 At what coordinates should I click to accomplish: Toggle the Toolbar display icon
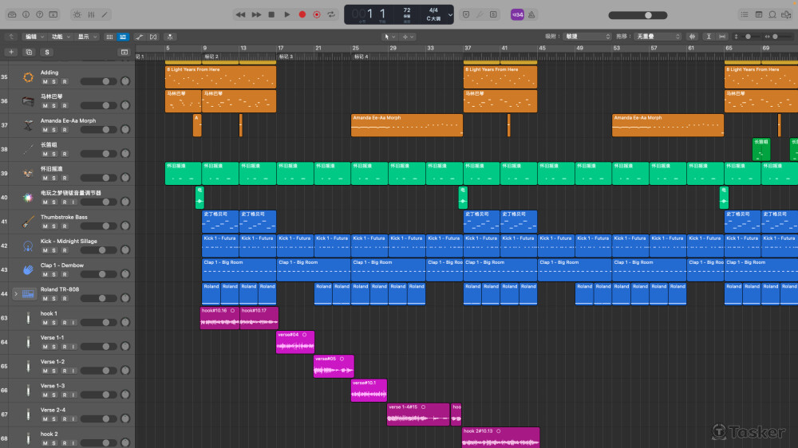pyautogui.click(x=53, y=14)
